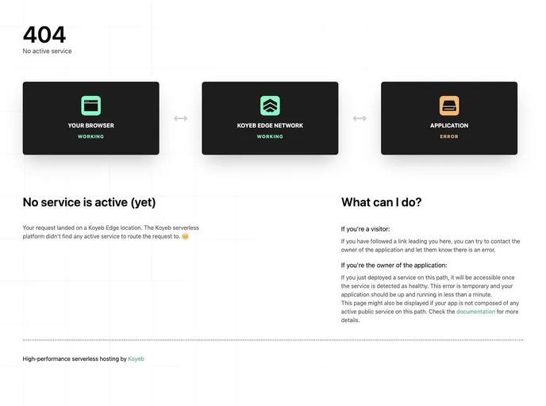Click the emoji after 'route the request to'
Image resolution: width=546 pixels, height=406 pixels.
click(185, 236)
